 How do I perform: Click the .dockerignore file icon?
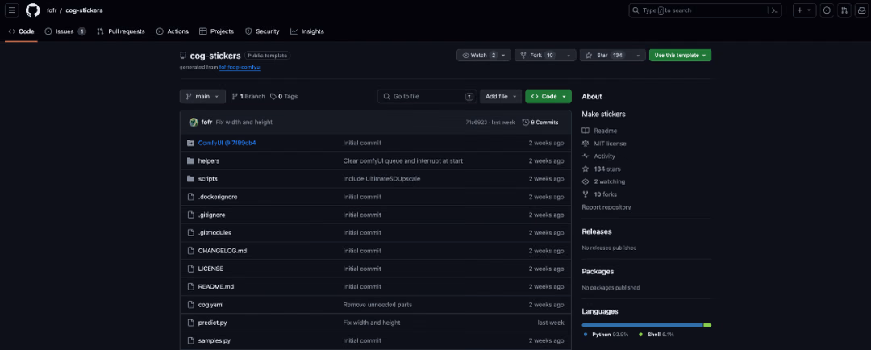point(190,197)
